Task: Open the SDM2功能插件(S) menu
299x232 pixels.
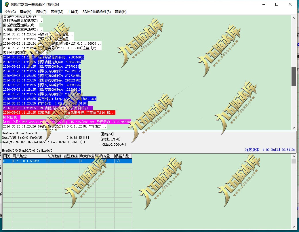Action: [96, 12]
